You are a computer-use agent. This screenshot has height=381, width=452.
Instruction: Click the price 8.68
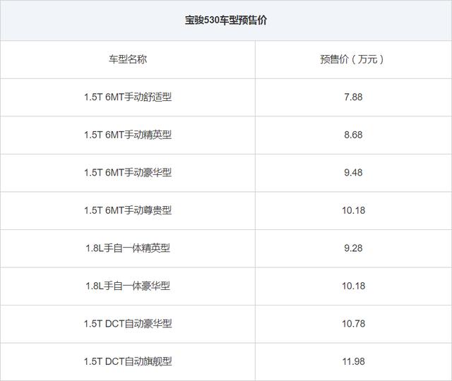(x=353, y=135)
